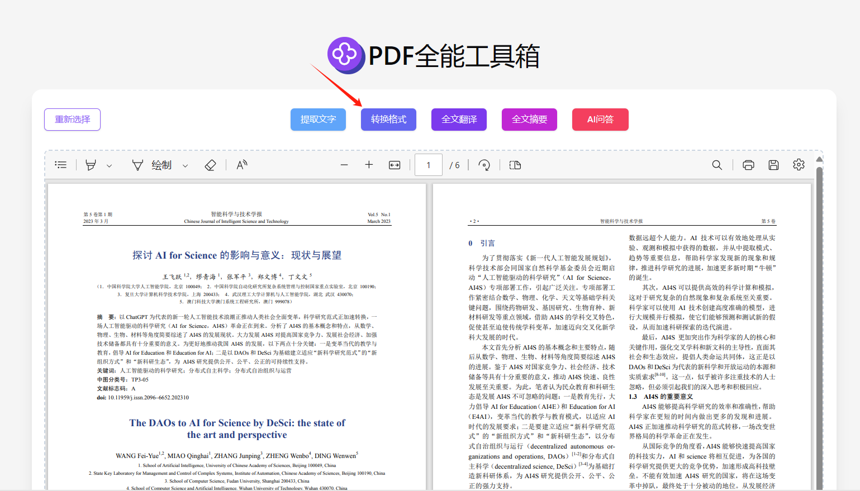Open the AI问答 feature
This screenshot has height=491, width=860.
600,120
